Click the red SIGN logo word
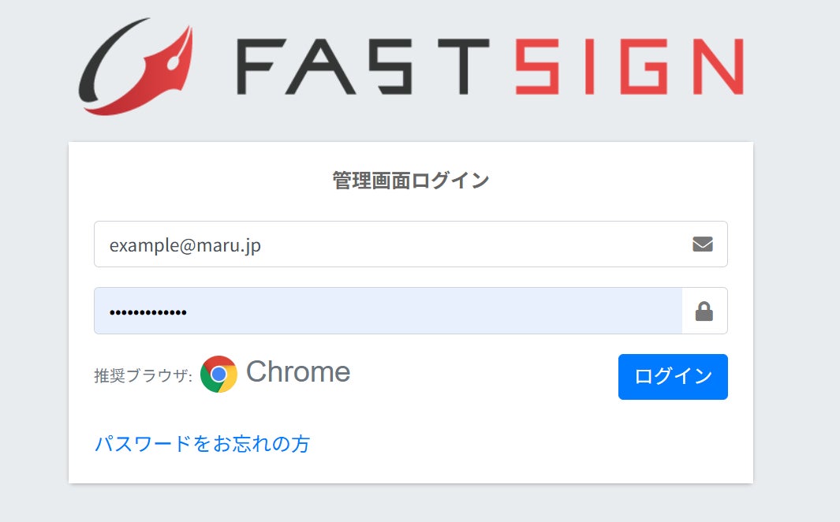This screenshot has height=522, width=840. pos(629,66)
